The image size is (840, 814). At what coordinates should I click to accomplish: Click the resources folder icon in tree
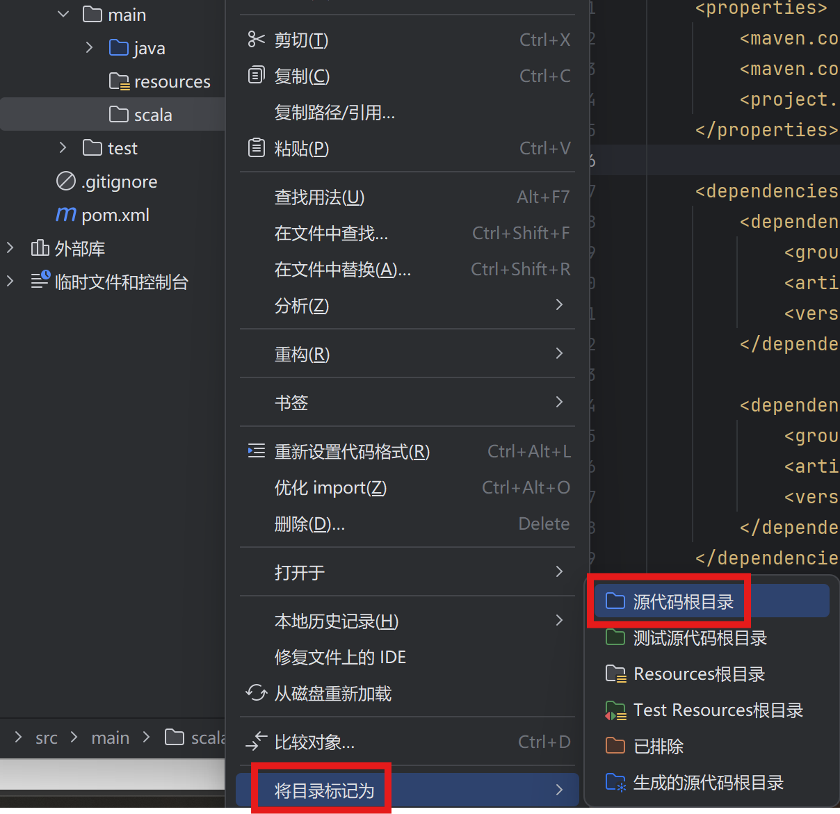120,82
